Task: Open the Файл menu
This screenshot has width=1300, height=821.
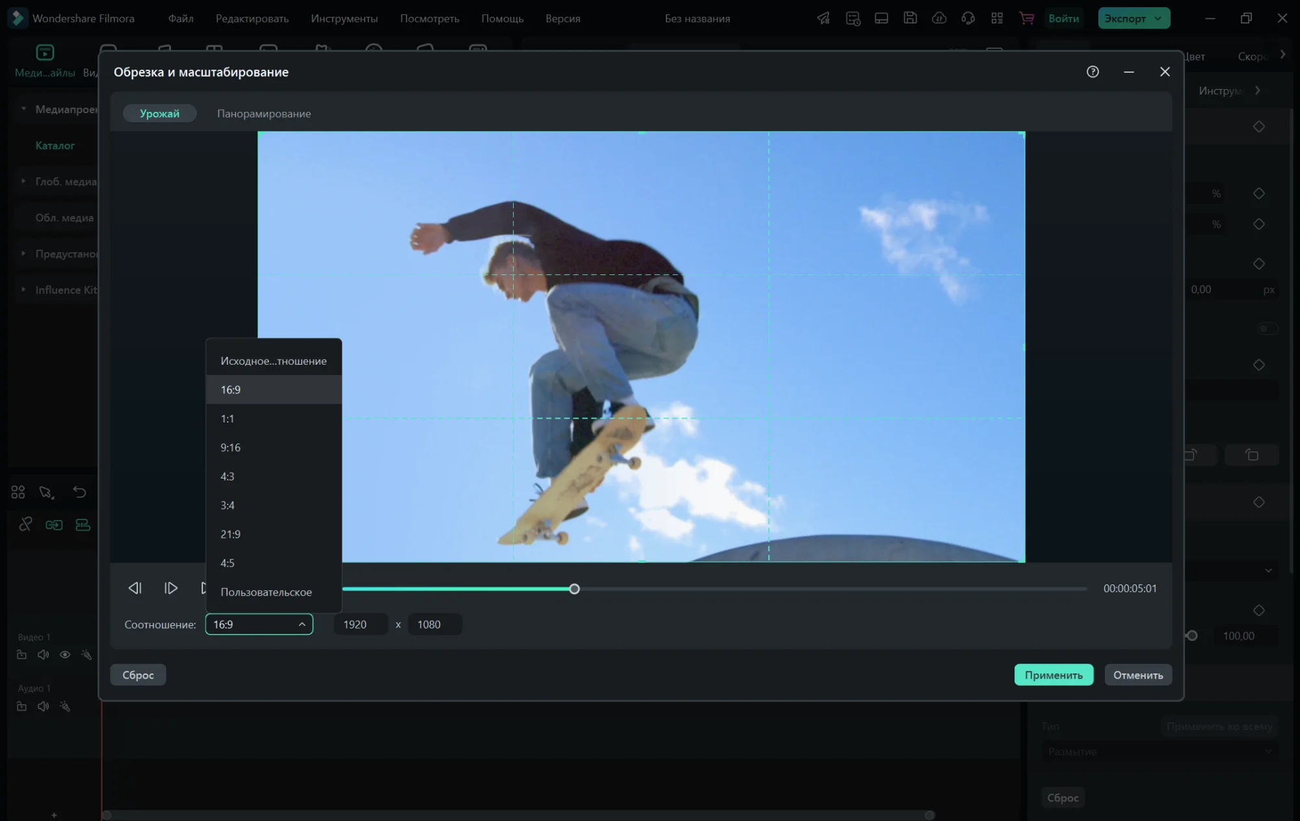Action: [181, 18]
